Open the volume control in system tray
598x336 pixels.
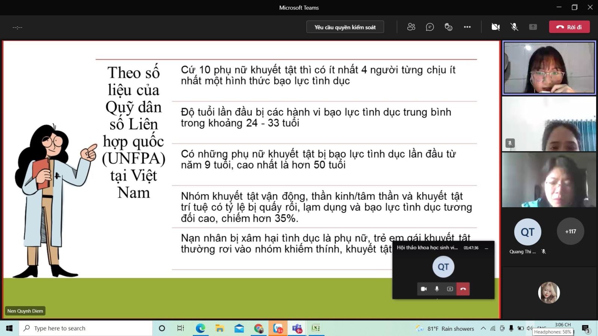coord(529,328)
